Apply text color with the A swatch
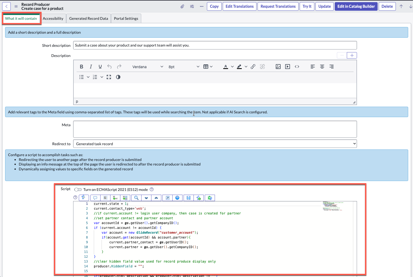413x277 pixels. (226, 67)
